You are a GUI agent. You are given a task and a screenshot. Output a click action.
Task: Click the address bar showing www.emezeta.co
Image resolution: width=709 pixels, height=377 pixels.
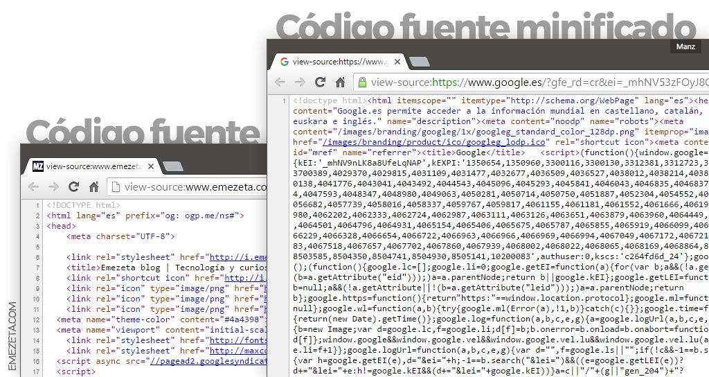click(187, 186)
